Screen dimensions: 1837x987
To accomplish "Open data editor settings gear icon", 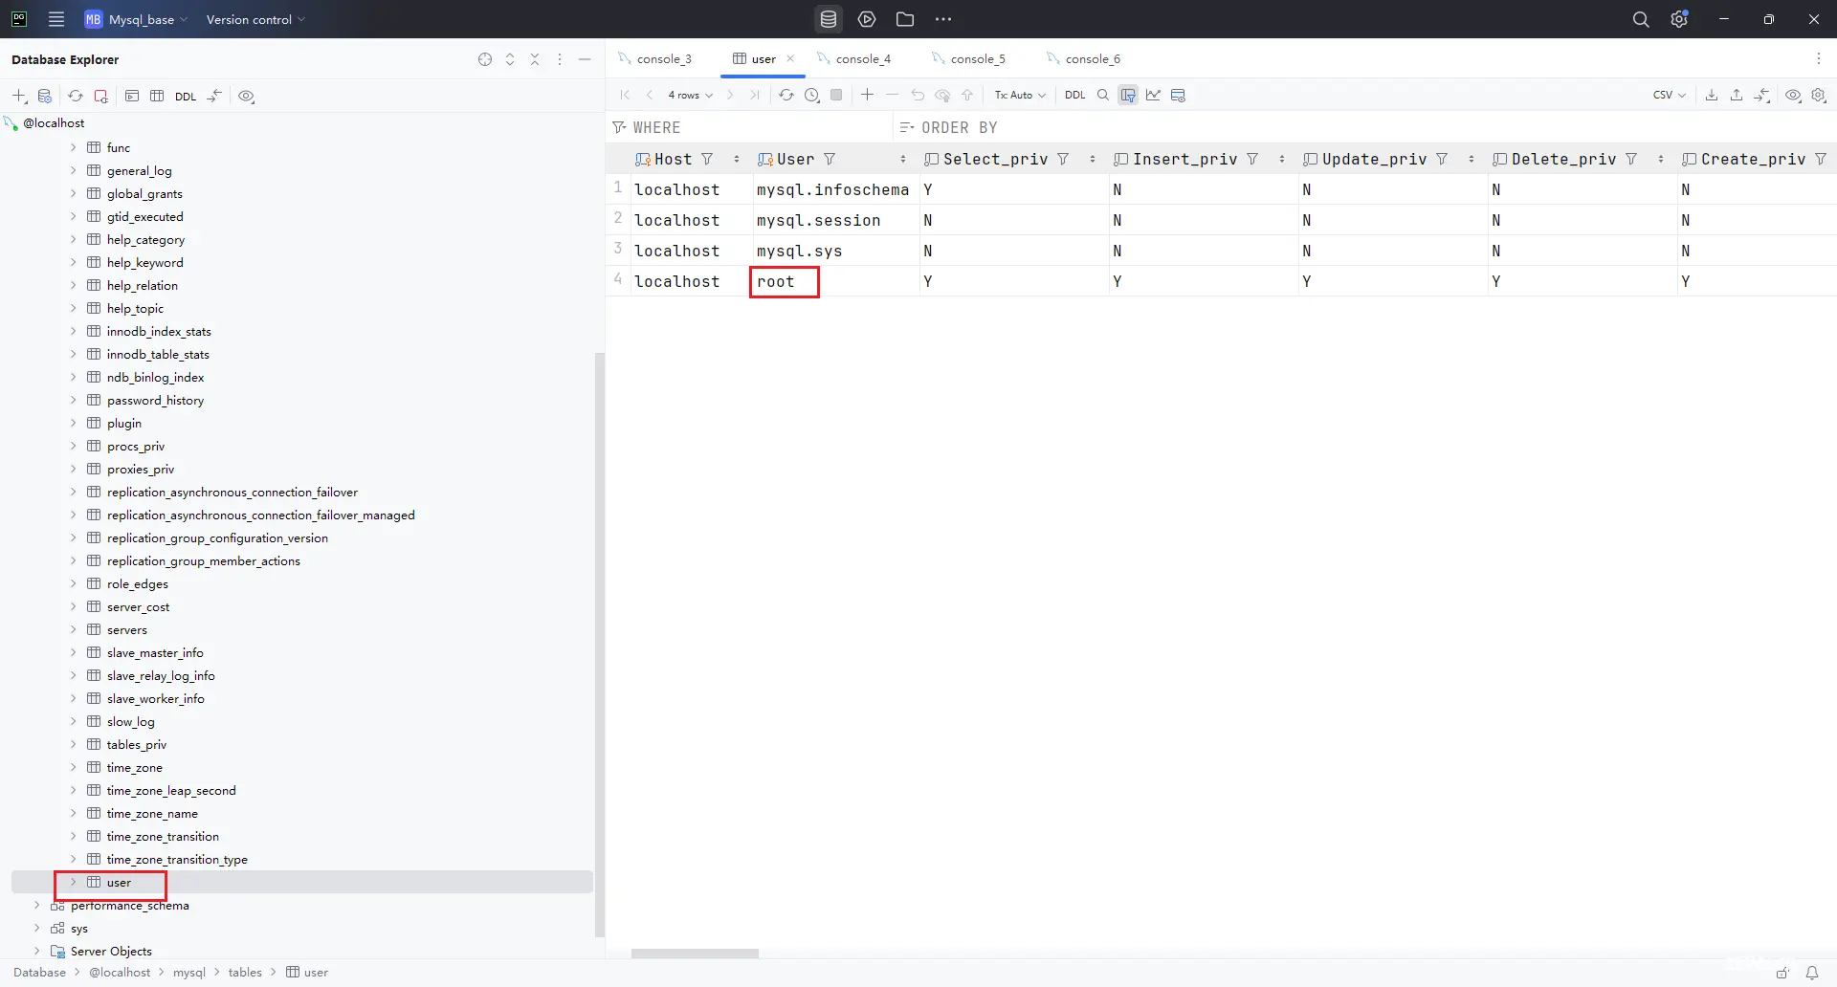I will coord(1819,95).
